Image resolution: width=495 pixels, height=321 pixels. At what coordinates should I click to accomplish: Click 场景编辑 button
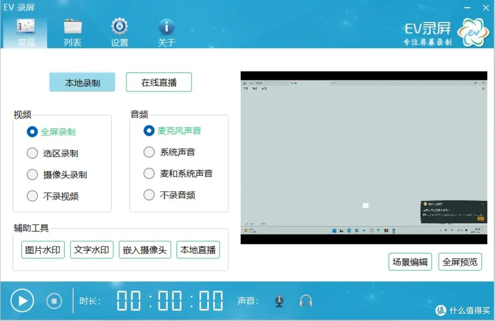click(410, 261)
